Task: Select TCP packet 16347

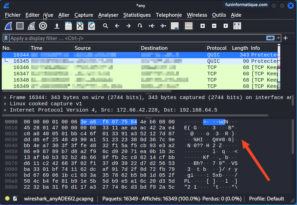Action: pos(140,74)
